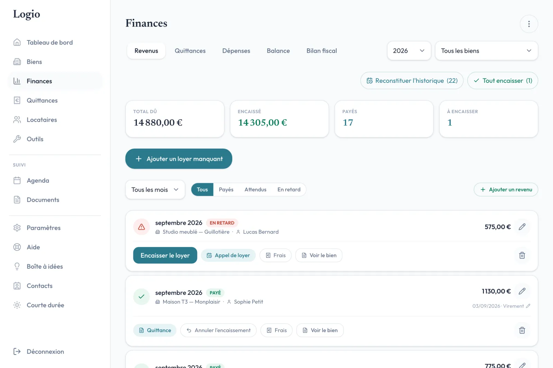
Task: Open Aide help page
Action: [55, 247]
